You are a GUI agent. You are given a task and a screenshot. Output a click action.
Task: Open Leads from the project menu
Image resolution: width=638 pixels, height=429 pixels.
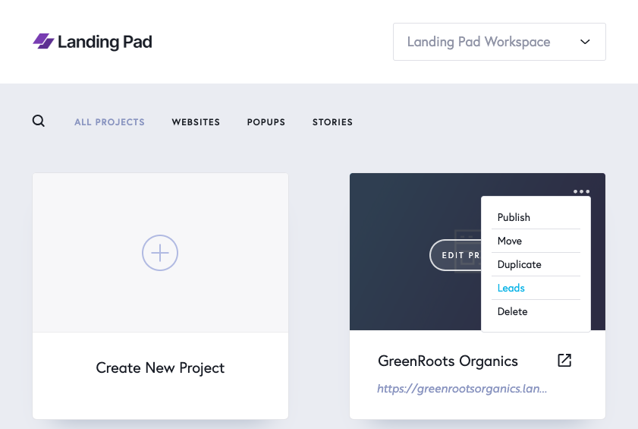click(511, 288)
